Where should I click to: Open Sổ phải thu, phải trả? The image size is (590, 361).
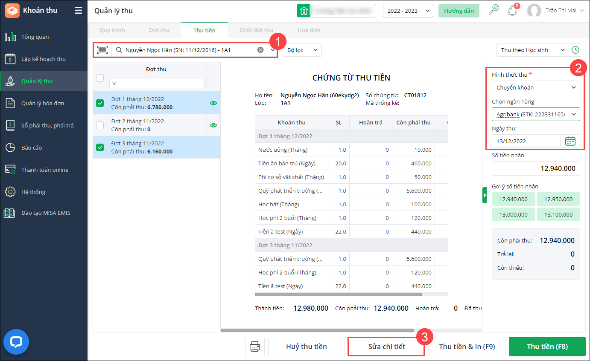44,125
